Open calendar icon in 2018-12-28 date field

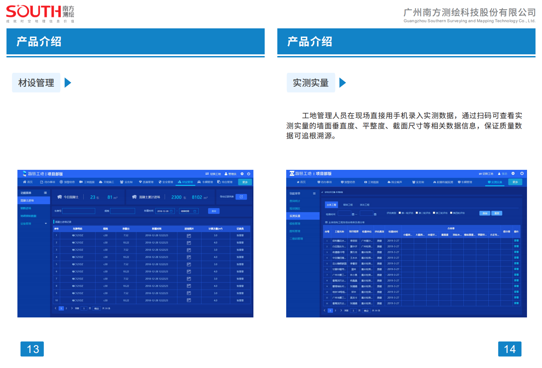pyautogui.click(x=171, y=211)
